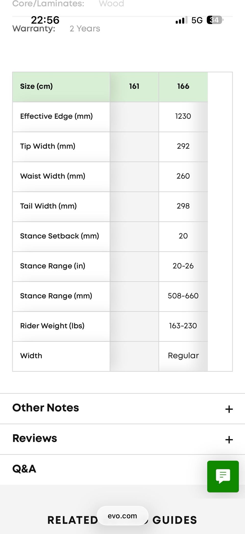Tap the 5G network indicator
The height and width of the screenshot is (534, 245).
[x=197, y=20]
